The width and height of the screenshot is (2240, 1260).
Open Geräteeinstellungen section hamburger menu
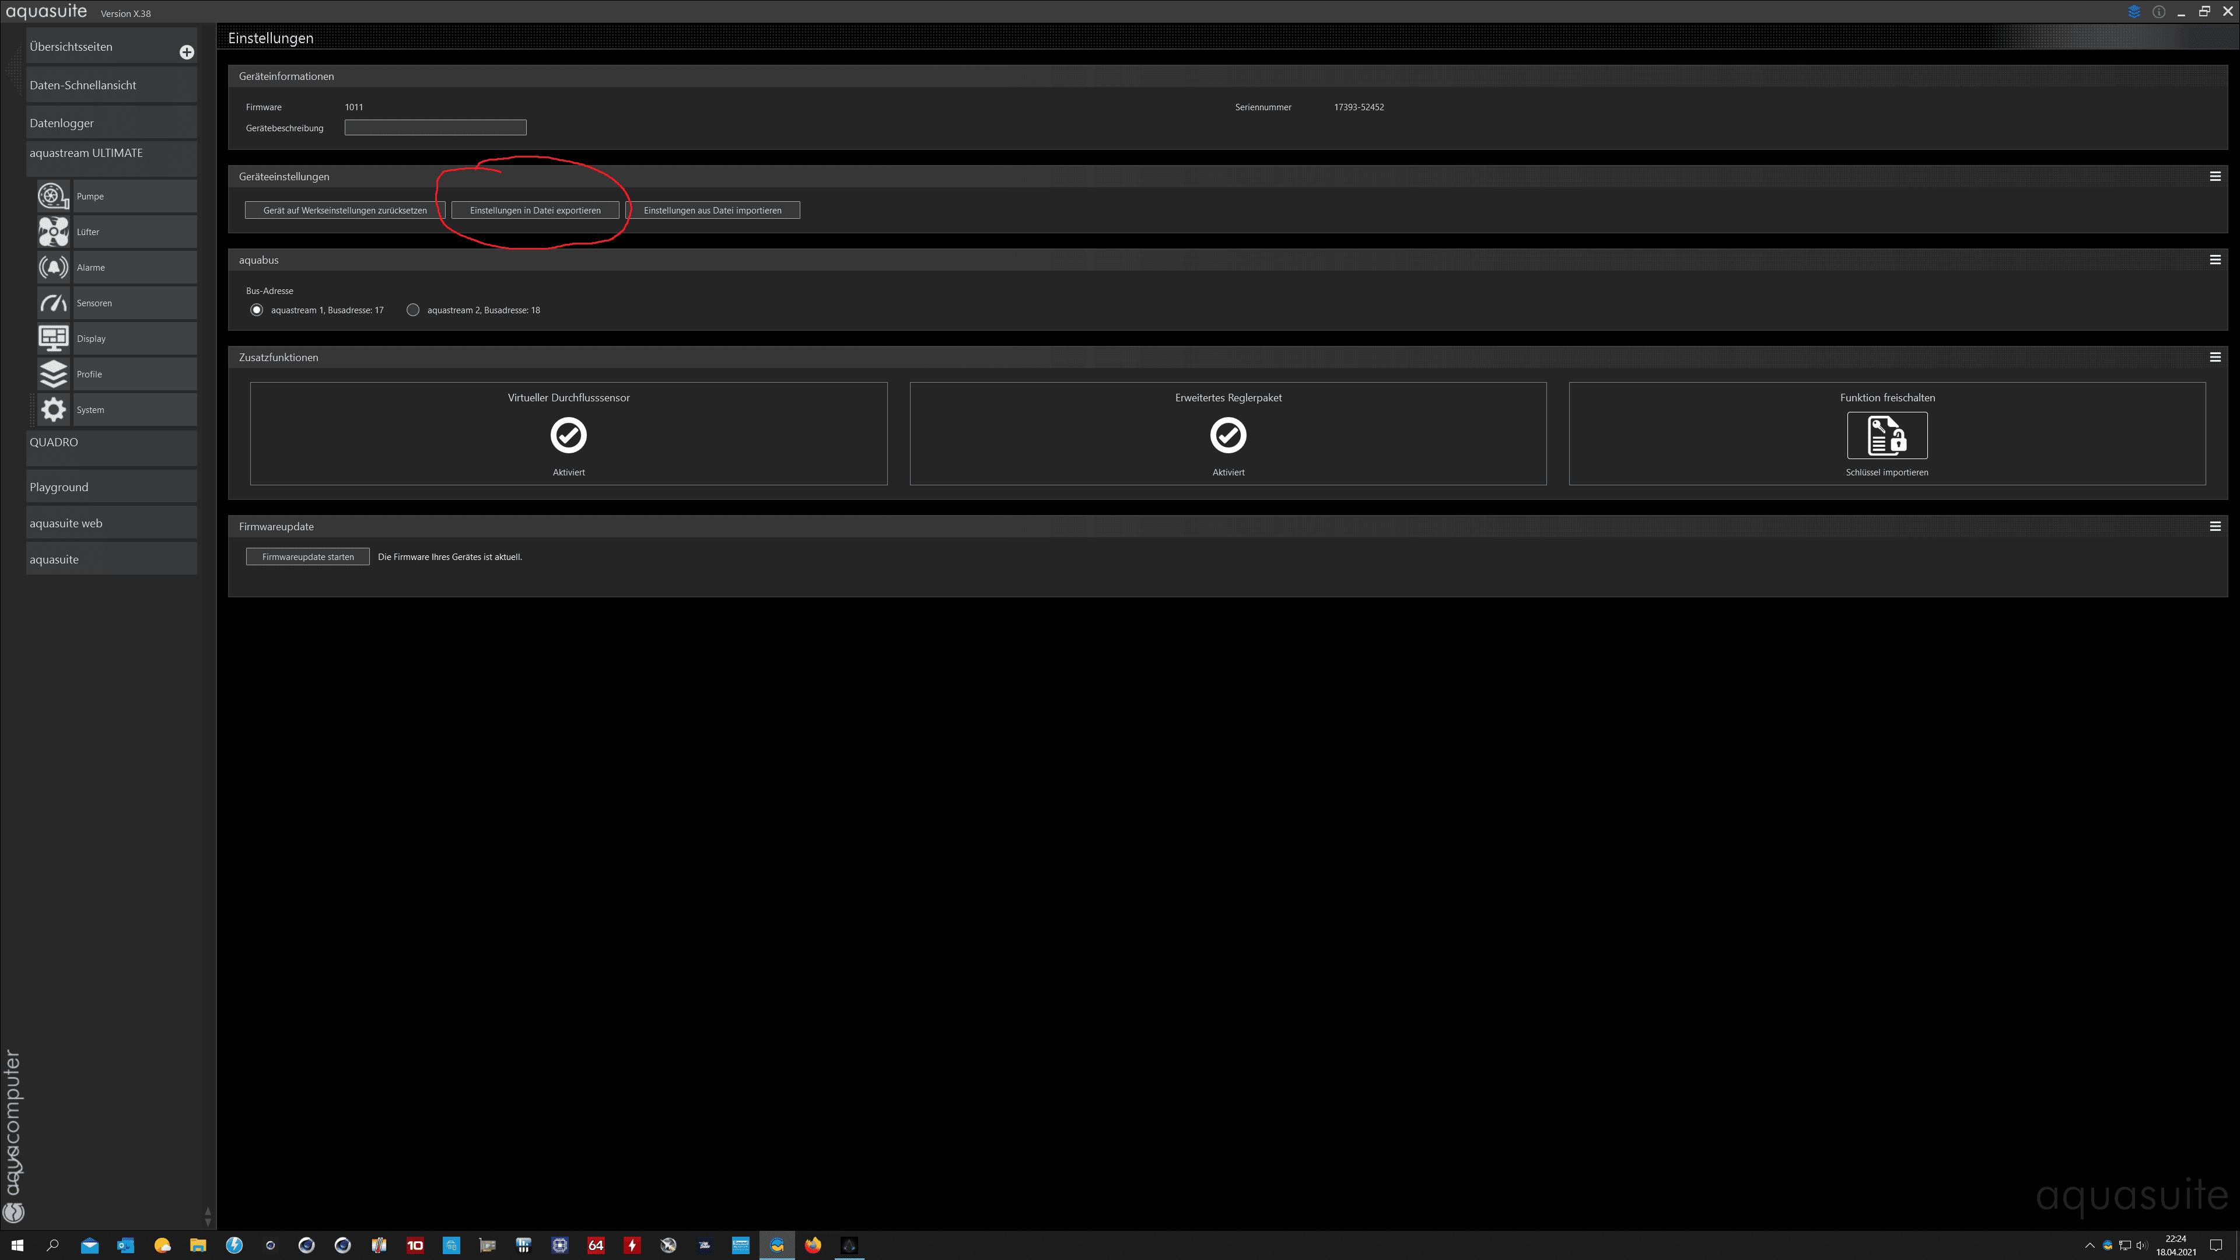click(2215, 177)
